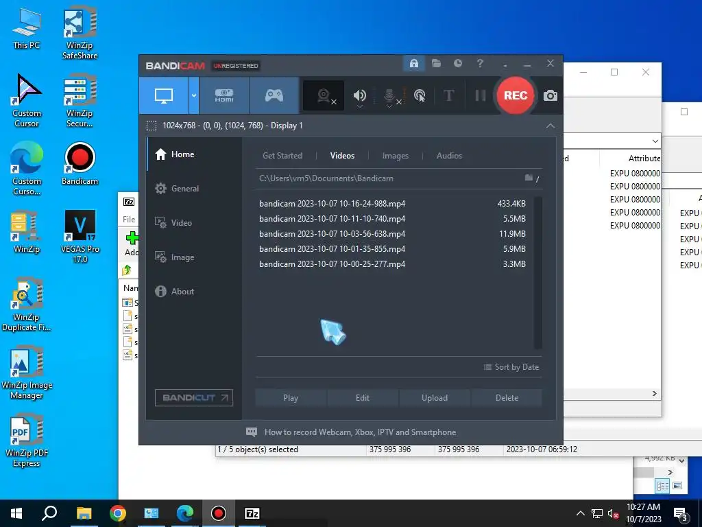702x527 pixels.
Task: Open scheduled recording clock icon
Action: pyautogui.click(x=457, y=63)
